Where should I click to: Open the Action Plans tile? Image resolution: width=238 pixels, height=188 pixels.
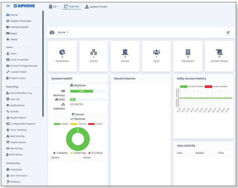coord(219,56)
